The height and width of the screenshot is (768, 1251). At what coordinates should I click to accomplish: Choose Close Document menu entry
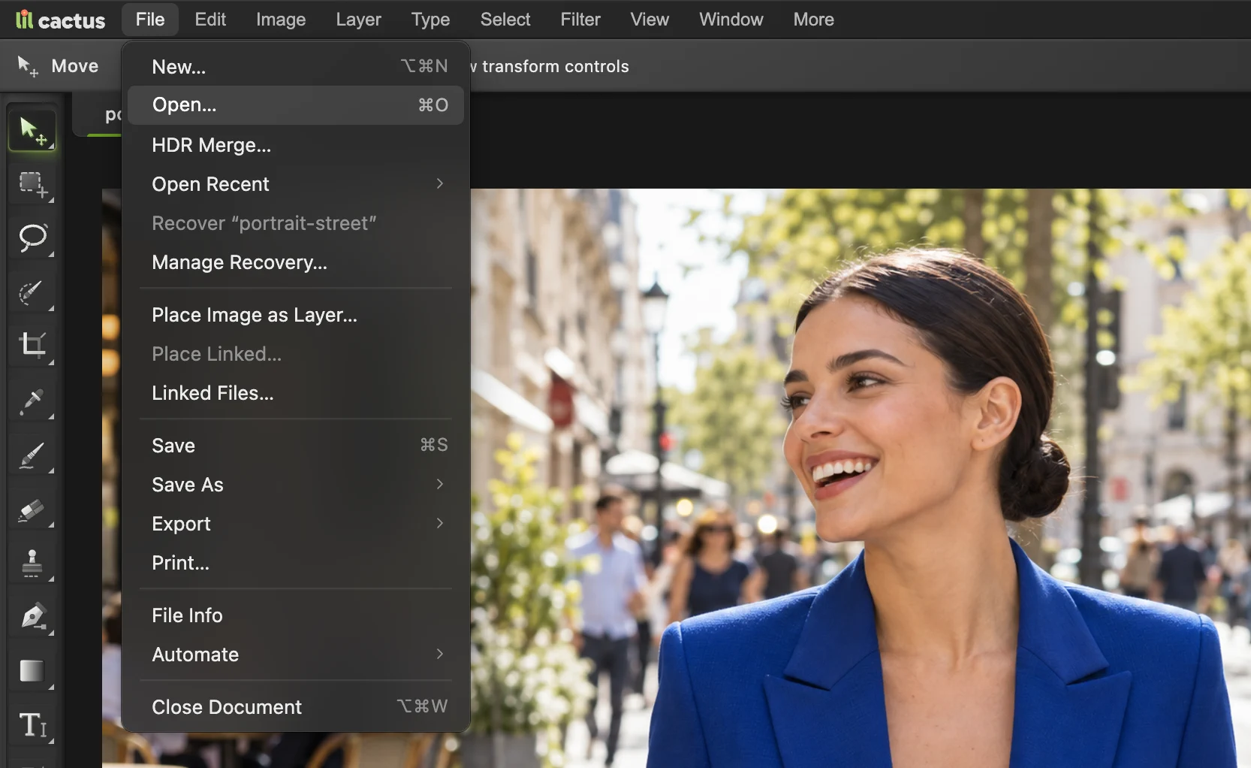296,707
